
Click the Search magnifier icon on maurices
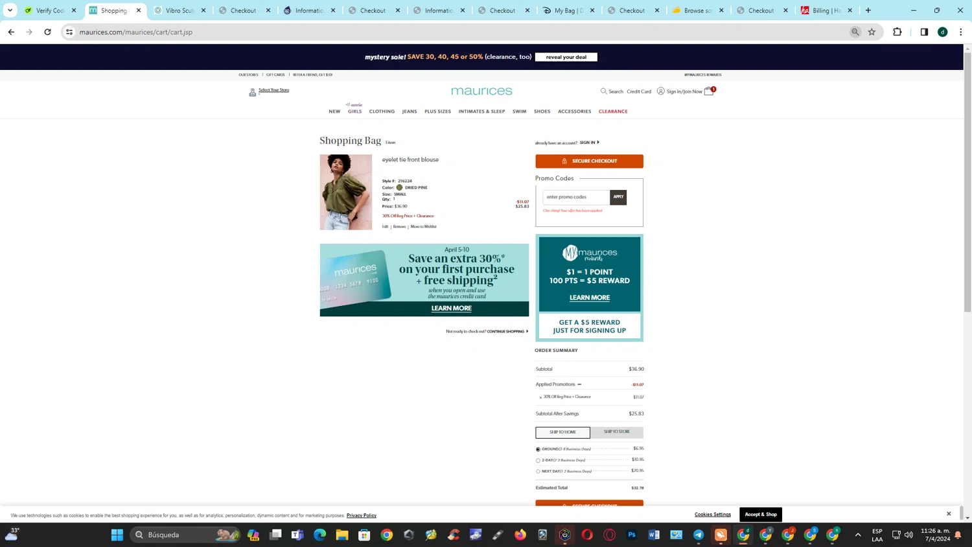603,91
